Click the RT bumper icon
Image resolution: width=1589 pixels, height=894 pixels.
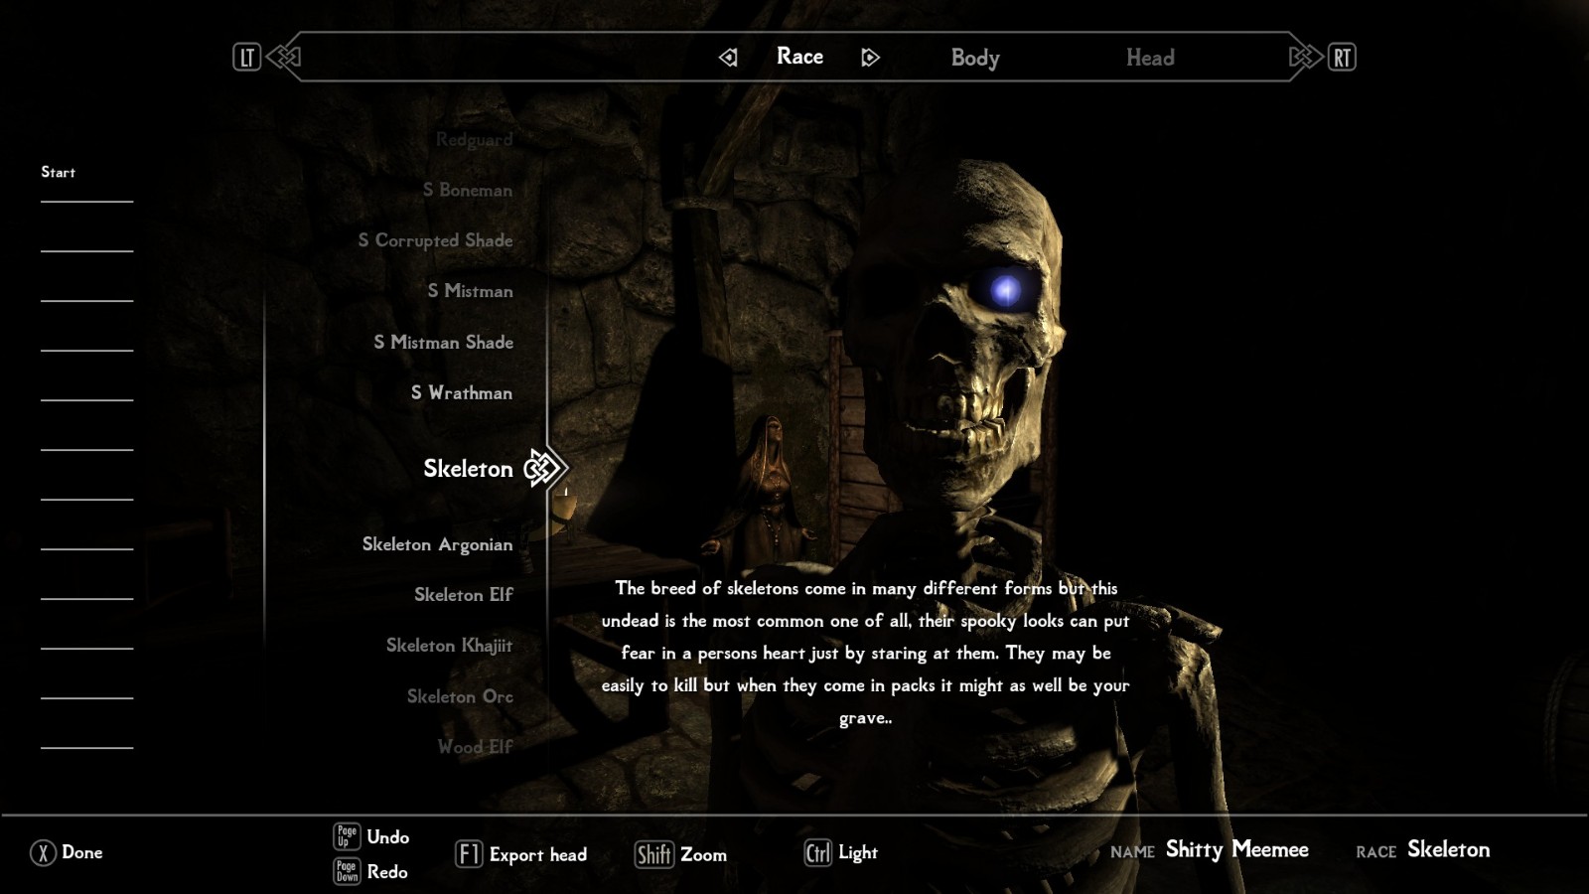click(1342, 58)
